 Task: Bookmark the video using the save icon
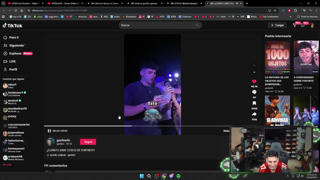tap(254, 103)
